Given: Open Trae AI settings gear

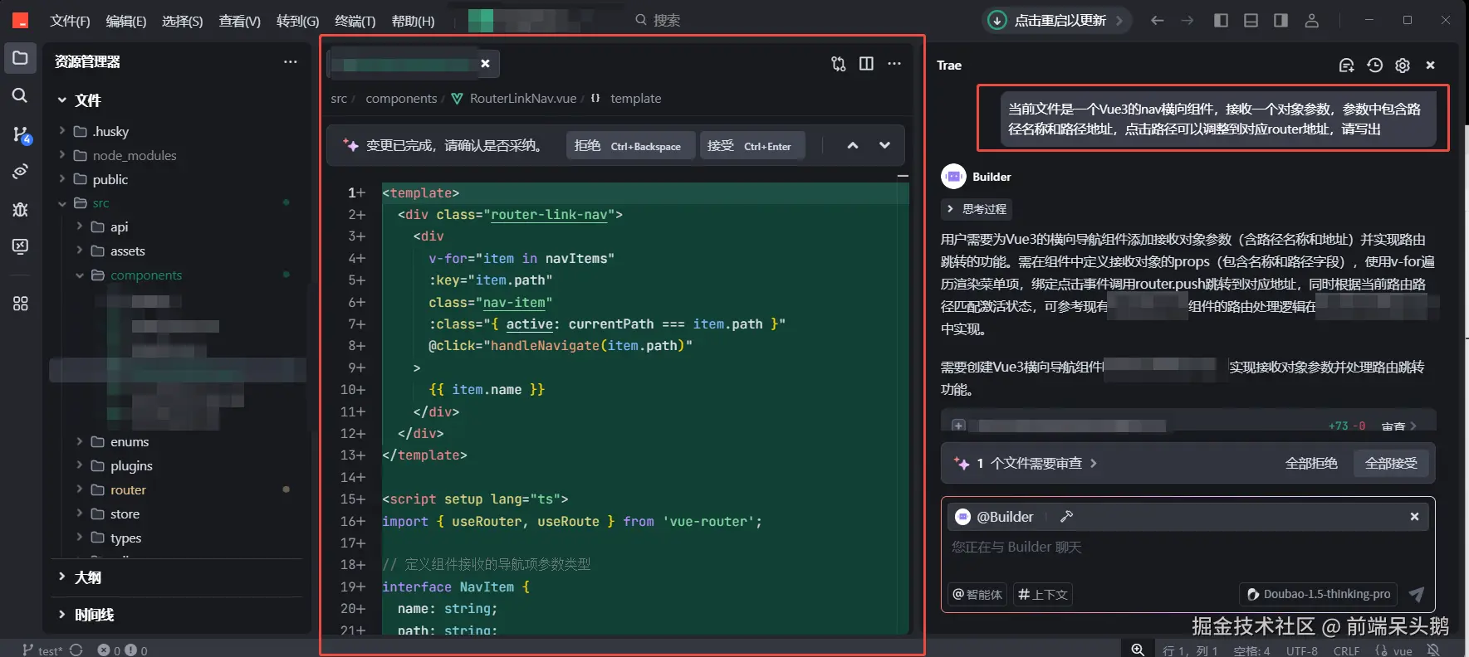Looking at the screenshot, I should (1403, 65).
